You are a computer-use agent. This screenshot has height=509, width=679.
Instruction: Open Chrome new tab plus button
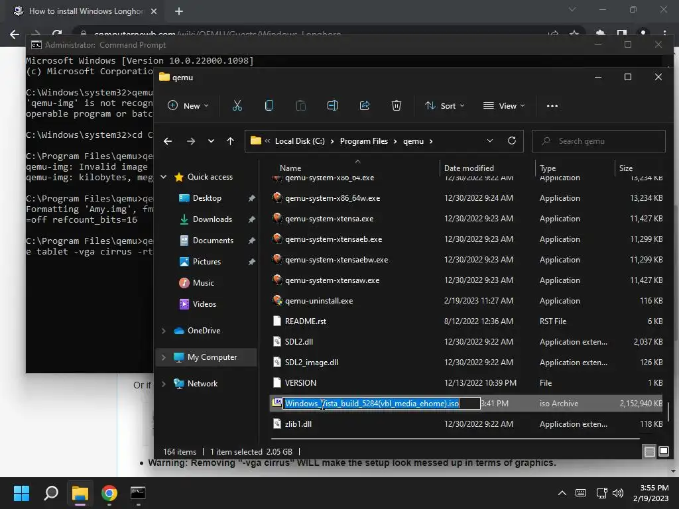pos(179,11)
